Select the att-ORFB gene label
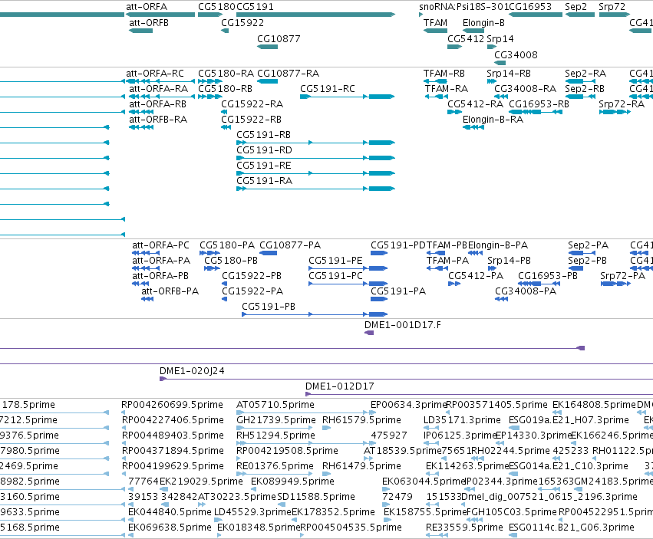This screenshot has height=539, width=653. coord(149,23)
